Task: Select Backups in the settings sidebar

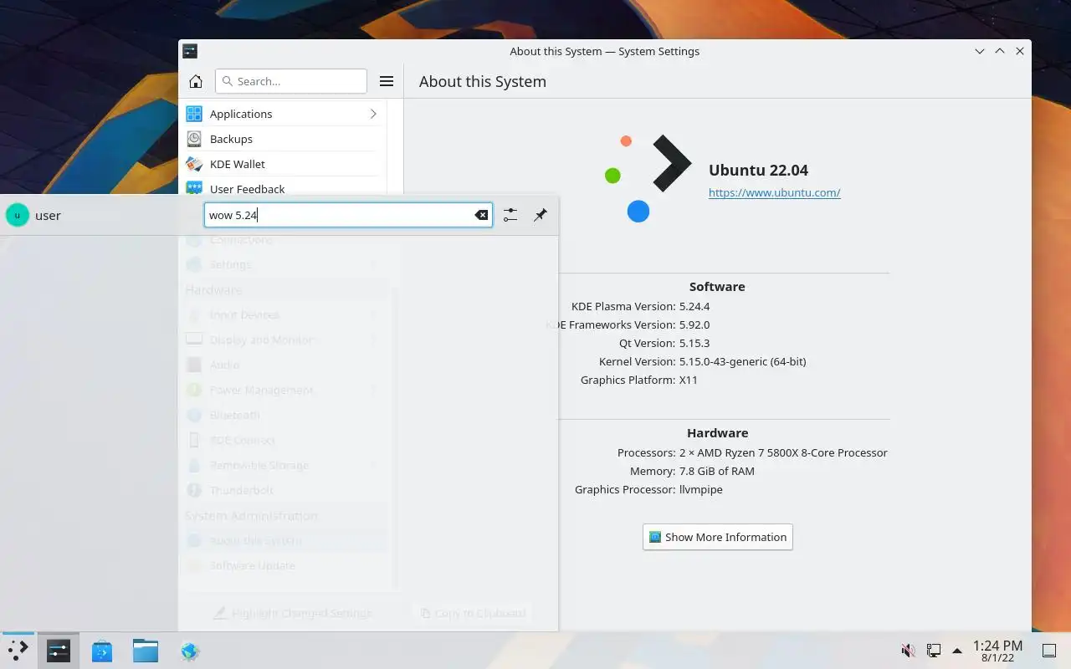Action: coord(283,139)
